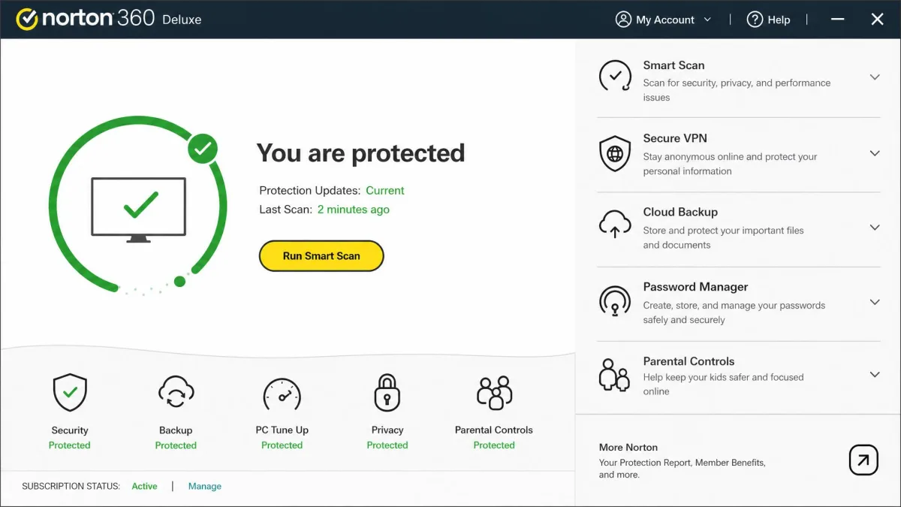Click the 'Protection Updates:' label
The image size is (901, 507).
click(x=310, y=191)
